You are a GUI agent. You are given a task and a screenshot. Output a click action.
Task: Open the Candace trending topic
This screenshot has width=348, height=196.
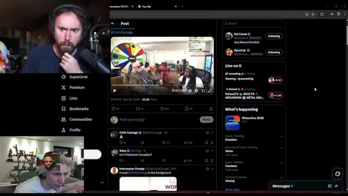(231, 166)
